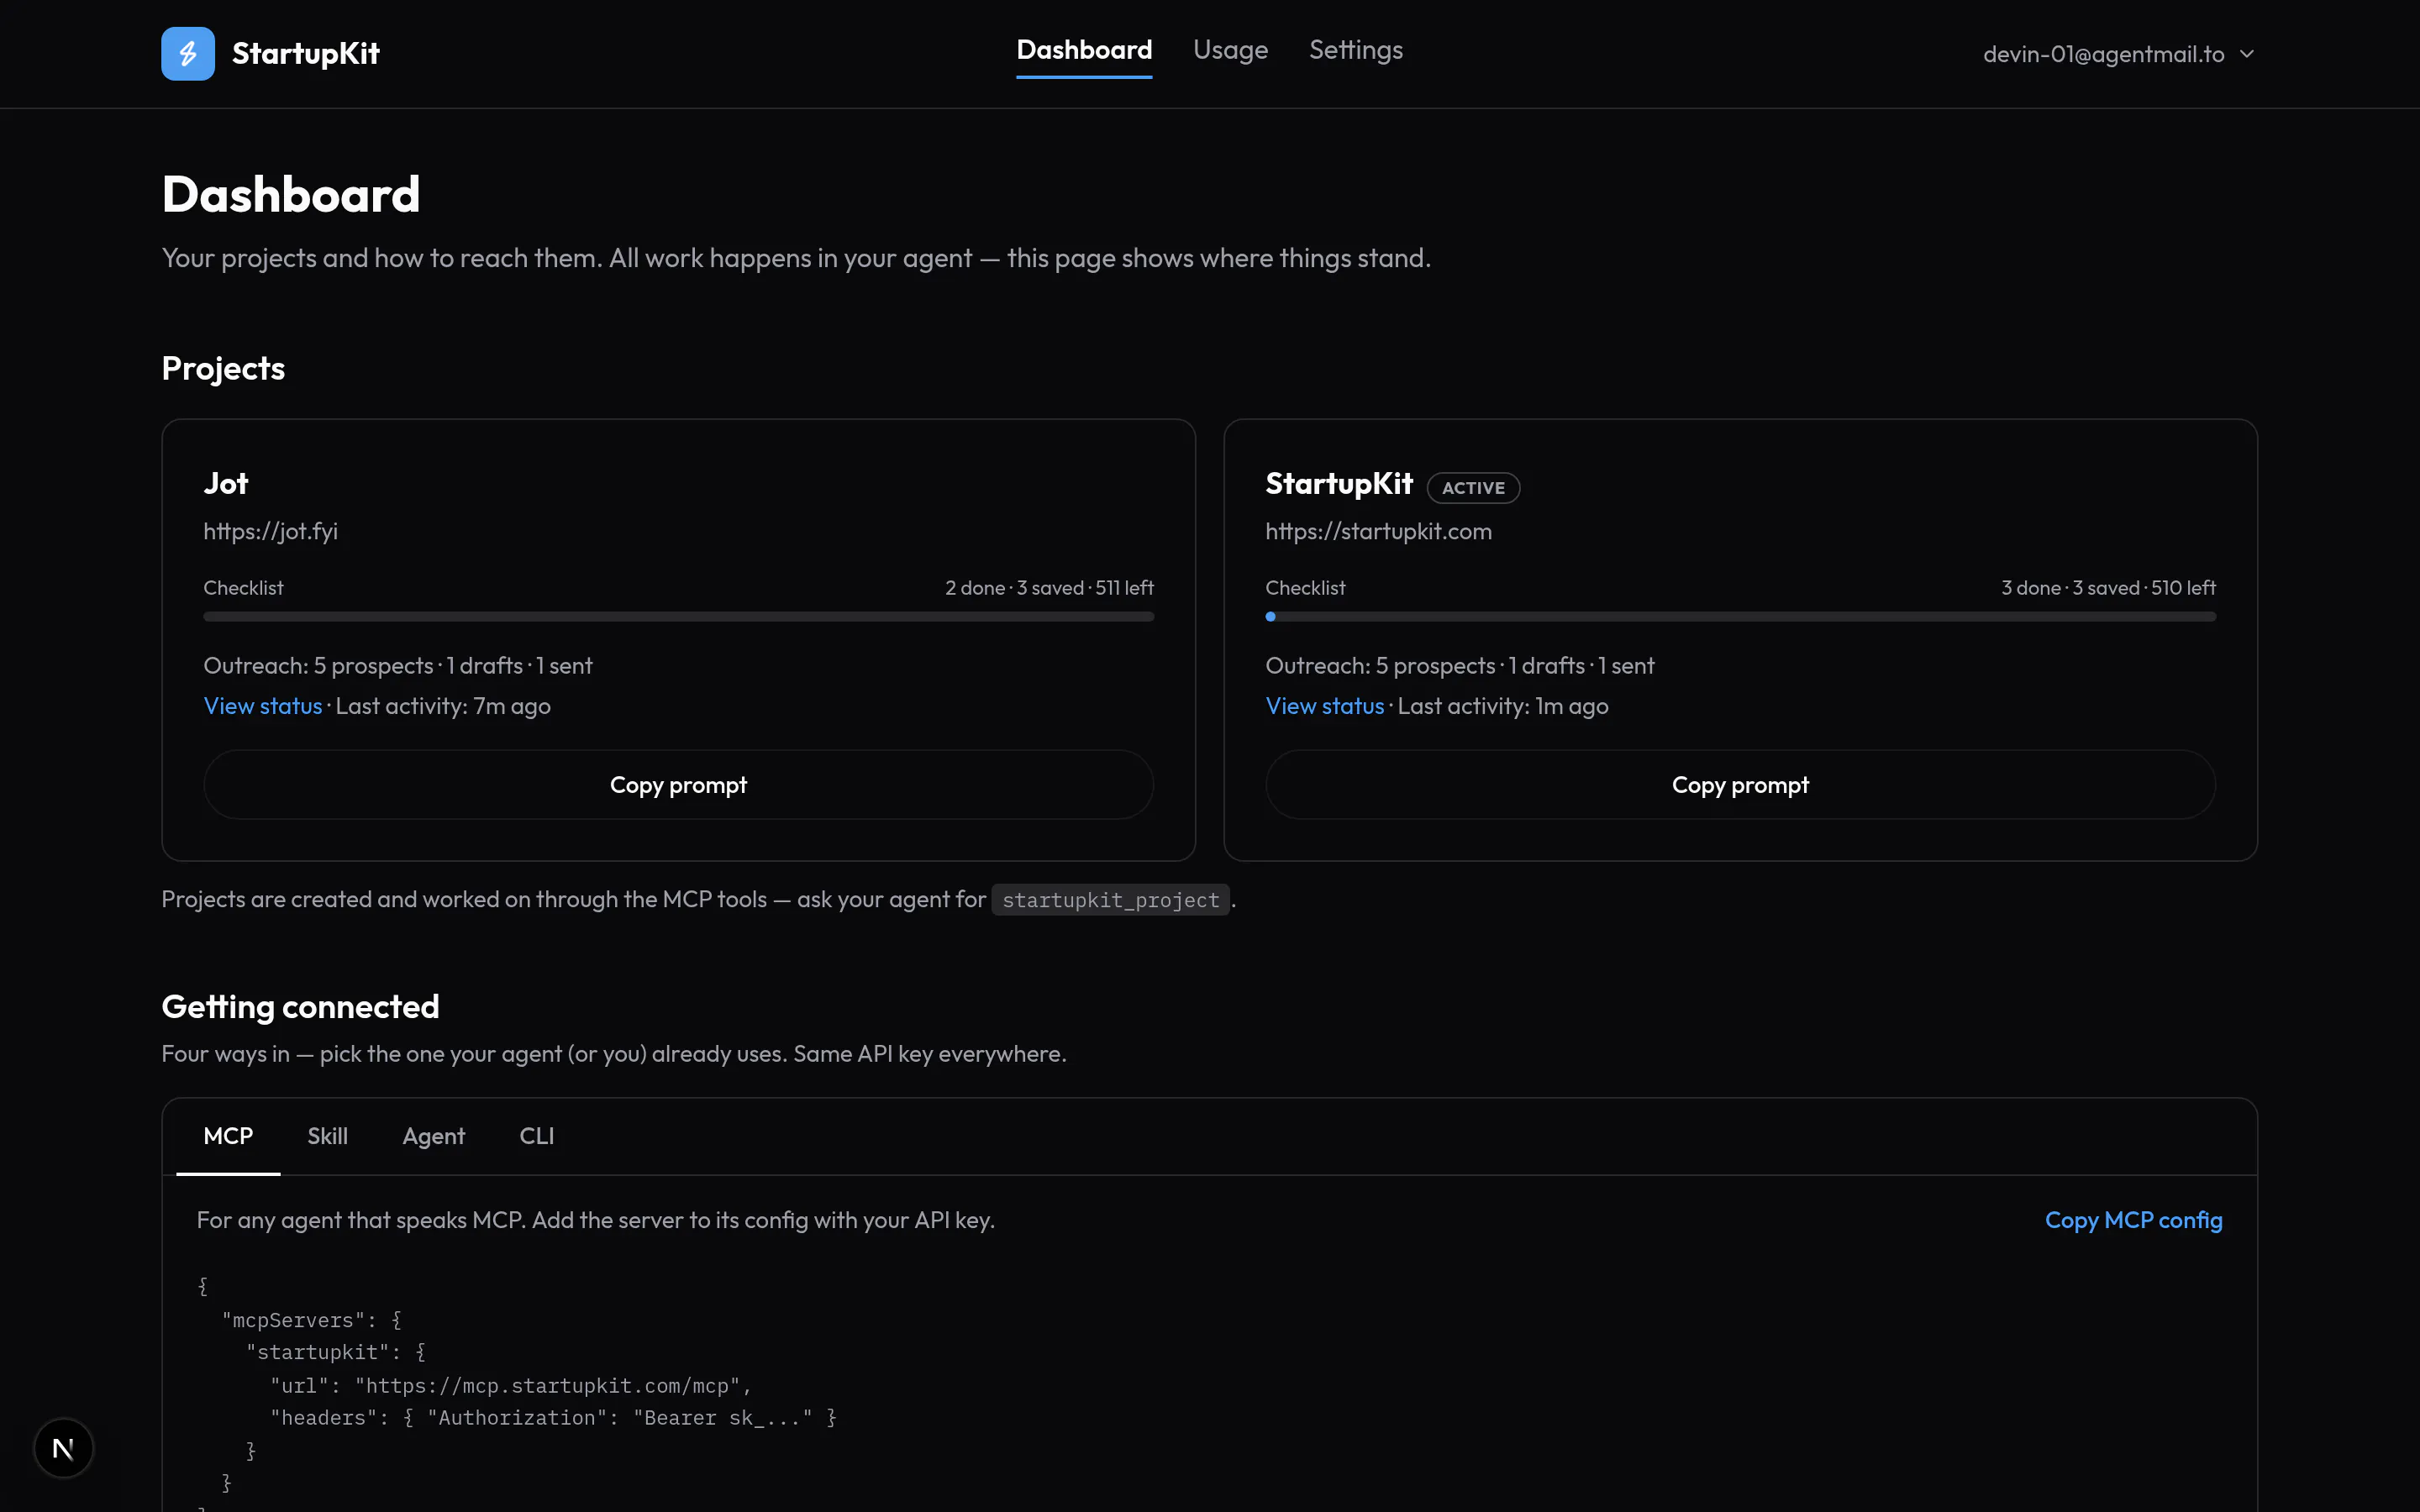Copy prompt for the StartupKit project
2420x1512 pixels.
click(1740, 785)
